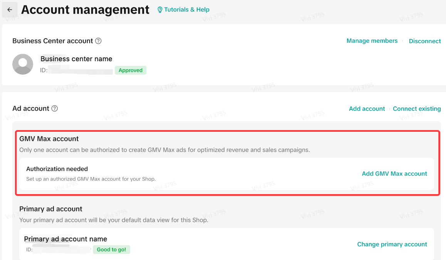Click Add account link
The image size is (446, 260).
click(367, 109)
